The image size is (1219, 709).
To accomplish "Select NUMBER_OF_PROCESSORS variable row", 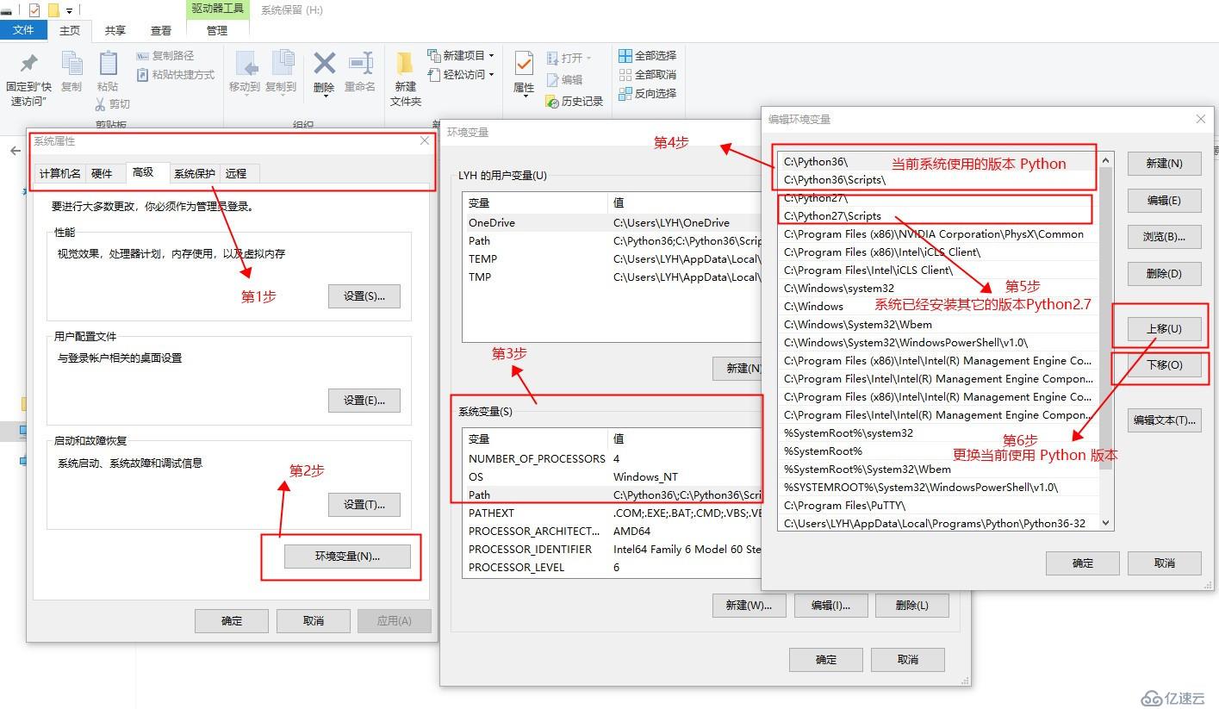I will click(x=613, y=458).
